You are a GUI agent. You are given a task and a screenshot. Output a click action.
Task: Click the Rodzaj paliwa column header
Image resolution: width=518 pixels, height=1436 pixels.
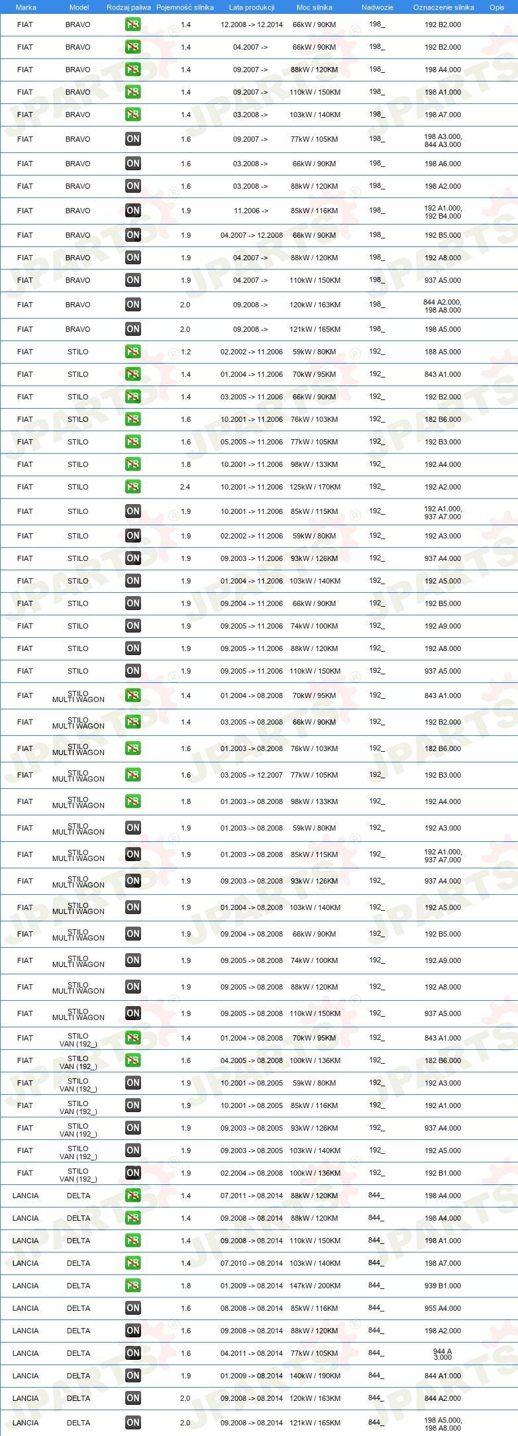tap(129, 7)
